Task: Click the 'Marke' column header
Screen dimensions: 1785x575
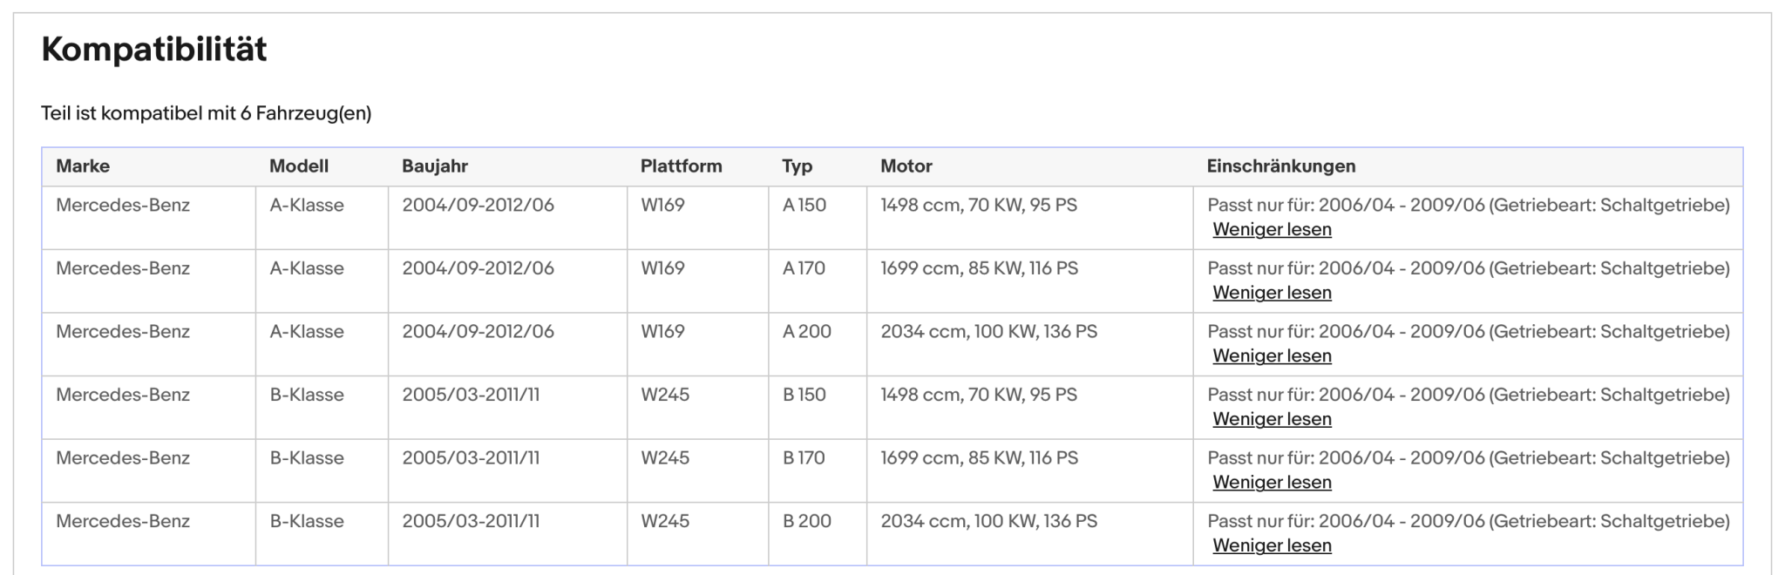Action: coord(83,166)
